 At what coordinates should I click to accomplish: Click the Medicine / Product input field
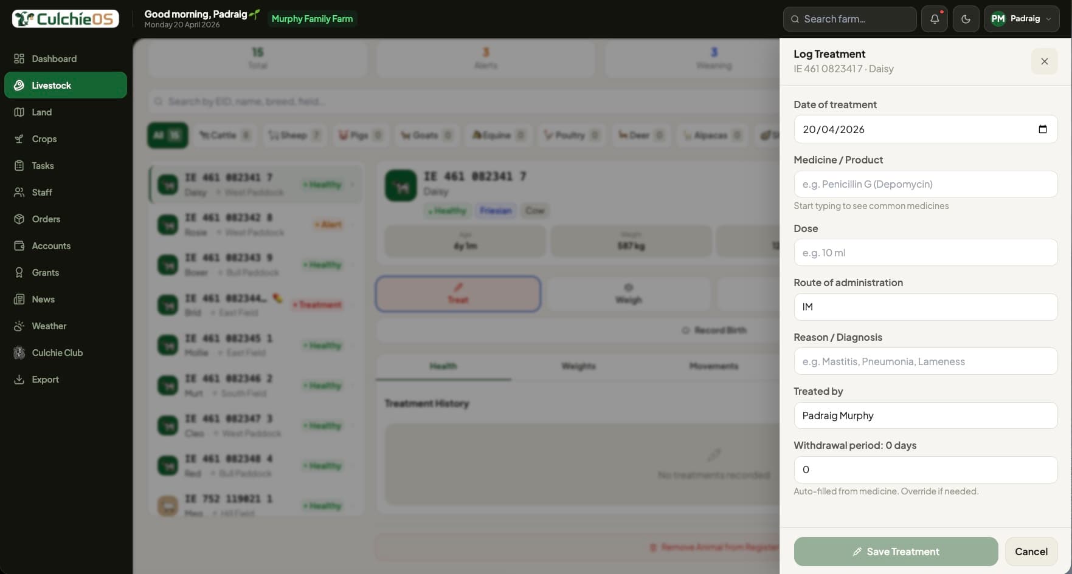pyautogui.click(x=925, y=184)
